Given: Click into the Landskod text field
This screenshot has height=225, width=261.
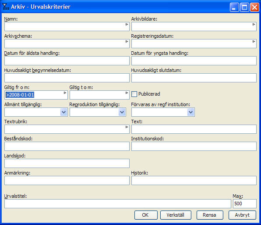Looking at the screenshot, I should (67, 163).
